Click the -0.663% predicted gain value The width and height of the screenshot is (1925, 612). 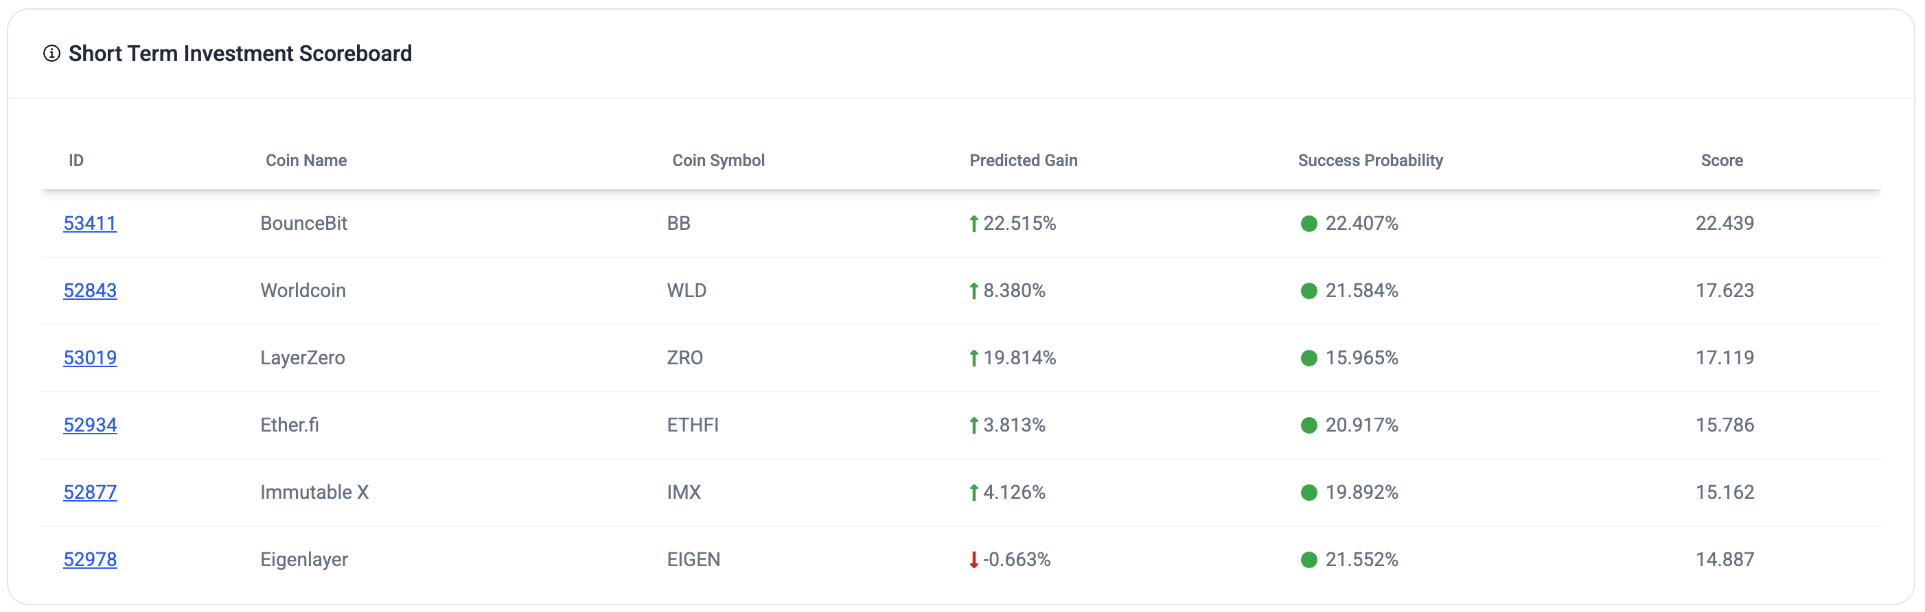tap(1016, 560)
